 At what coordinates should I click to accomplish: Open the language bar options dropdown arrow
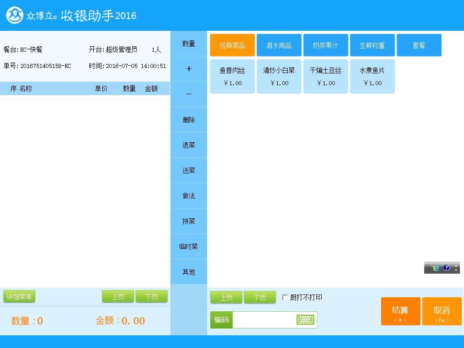coord(456,270)
